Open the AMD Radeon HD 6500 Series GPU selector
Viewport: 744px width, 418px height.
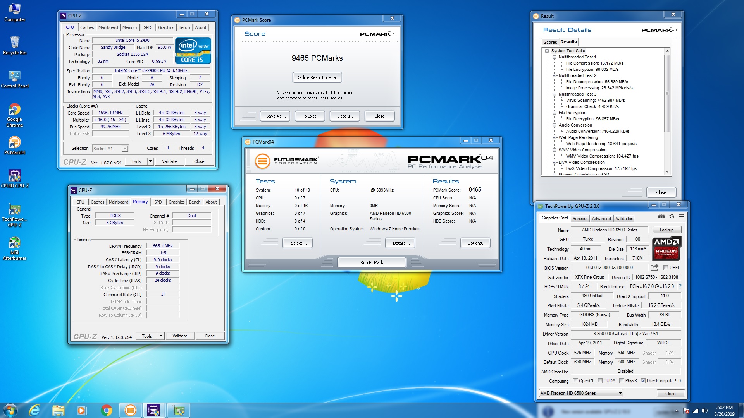[x=581, y=393]
